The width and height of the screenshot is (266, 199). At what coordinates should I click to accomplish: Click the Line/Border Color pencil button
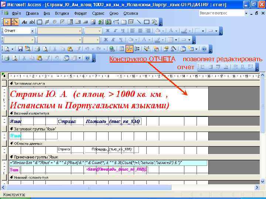(184, 31)
